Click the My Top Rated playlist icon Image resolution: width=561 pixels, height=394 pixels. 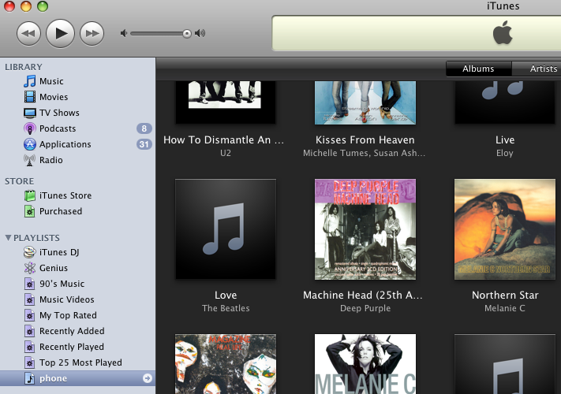coord(30,315)
